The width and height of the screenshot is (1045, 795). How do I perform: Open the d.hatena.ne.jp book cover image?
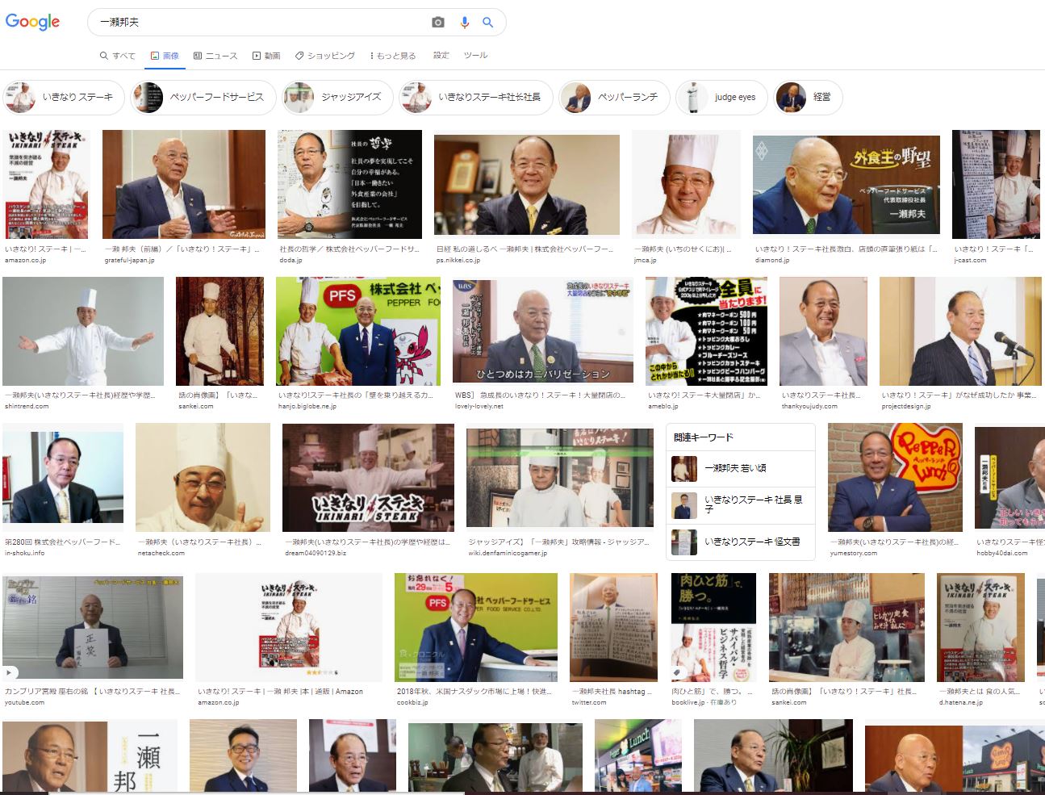pos(980,626)
